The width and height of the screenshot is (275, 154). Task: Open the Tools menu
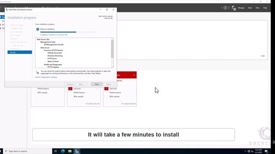(x=250, y=8)
